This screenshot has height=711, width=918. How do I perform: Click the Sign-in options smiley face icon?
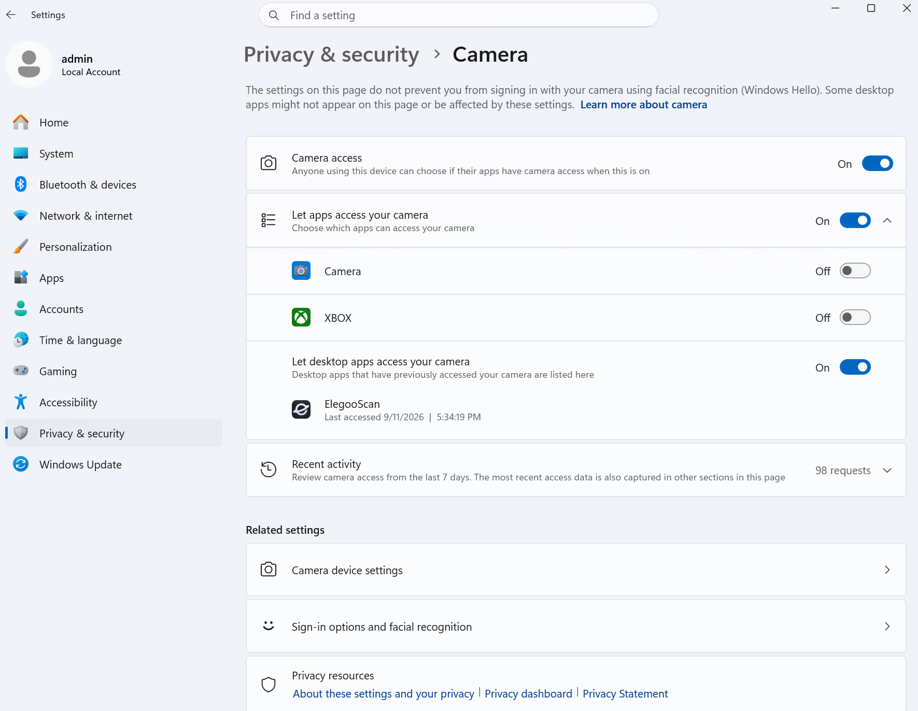point(269,626)
